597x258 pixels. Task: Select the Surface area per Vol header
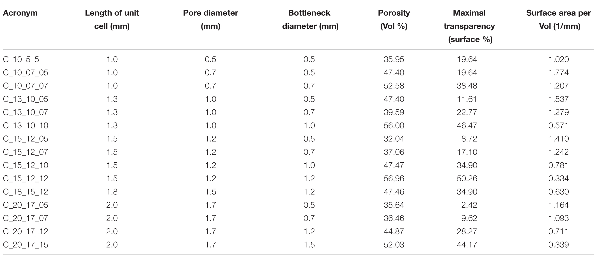coord(559,20)
